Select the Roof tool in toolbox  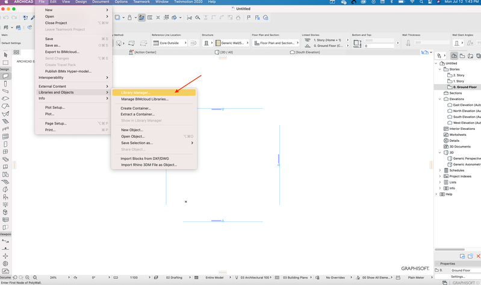tap(5, 106)
